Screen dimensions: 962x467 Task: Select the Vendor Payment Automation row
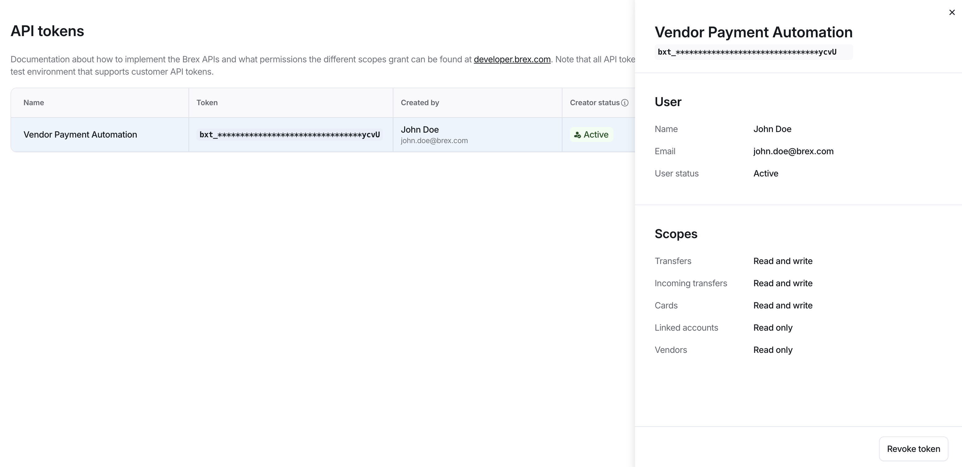80,134
